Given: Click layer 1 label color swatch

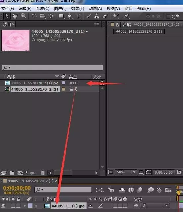Looking at the screenshot, I should [x=30, y=206].
